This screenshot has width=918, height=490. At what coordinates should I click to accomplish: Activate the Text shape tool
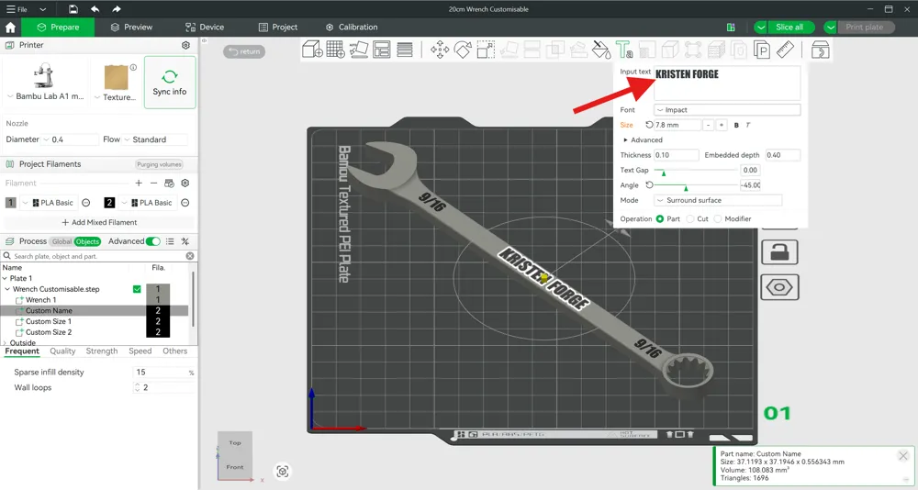(x=624, y=50)
